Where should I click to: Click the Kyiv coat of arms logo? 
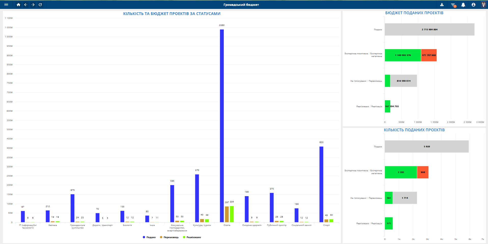click(x=483, y=5)
